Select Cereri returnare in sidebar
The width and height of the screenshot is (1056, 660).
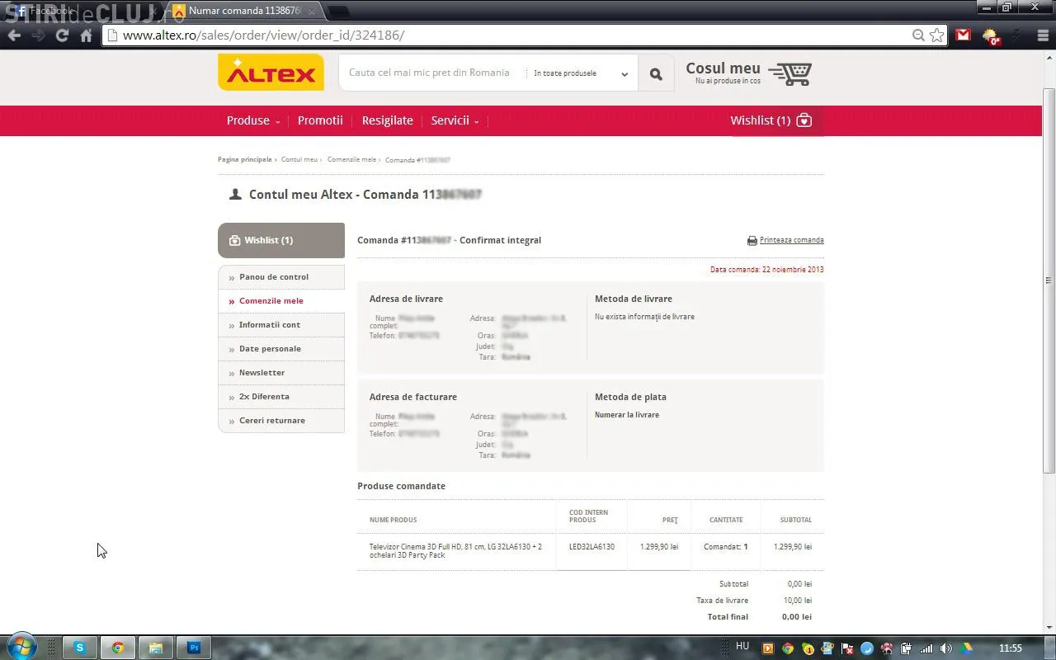272,421
